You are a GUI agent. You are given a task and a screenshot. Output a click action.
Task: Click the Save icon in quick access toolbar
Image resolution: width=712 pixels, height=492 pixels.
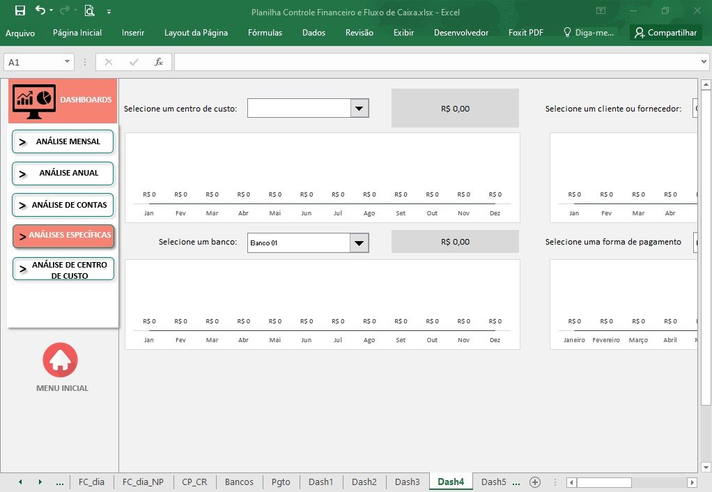(20, 10)
